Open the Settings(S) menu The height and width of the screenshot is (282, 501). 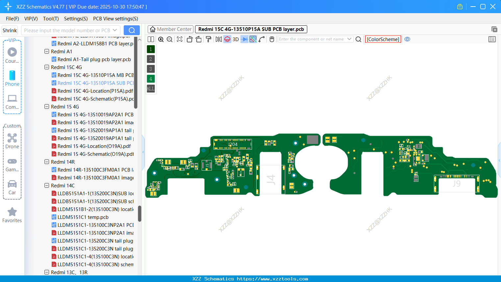[x=76, y=19]
